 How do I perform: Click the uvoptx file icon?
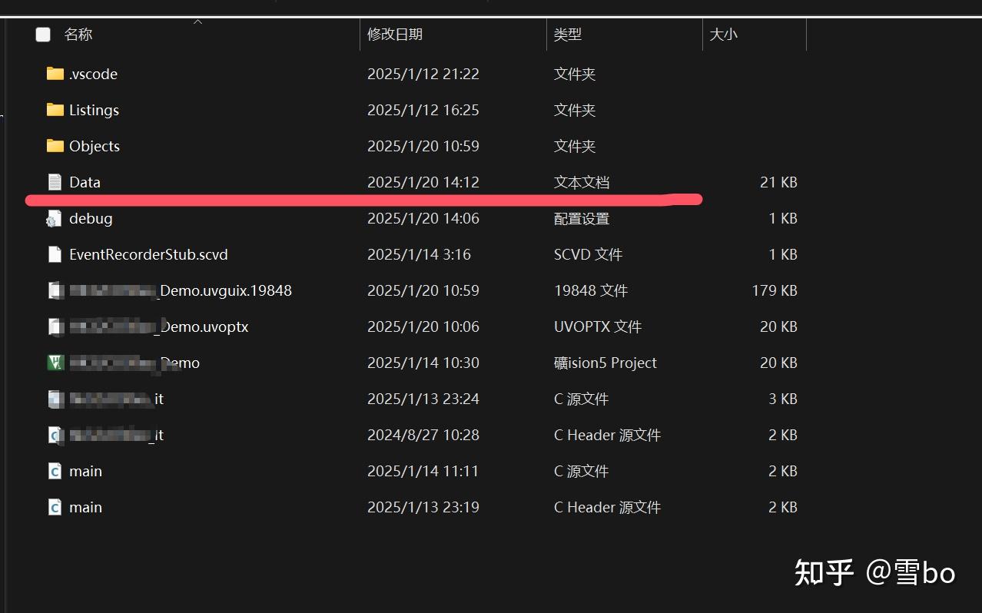coord(55,326)
